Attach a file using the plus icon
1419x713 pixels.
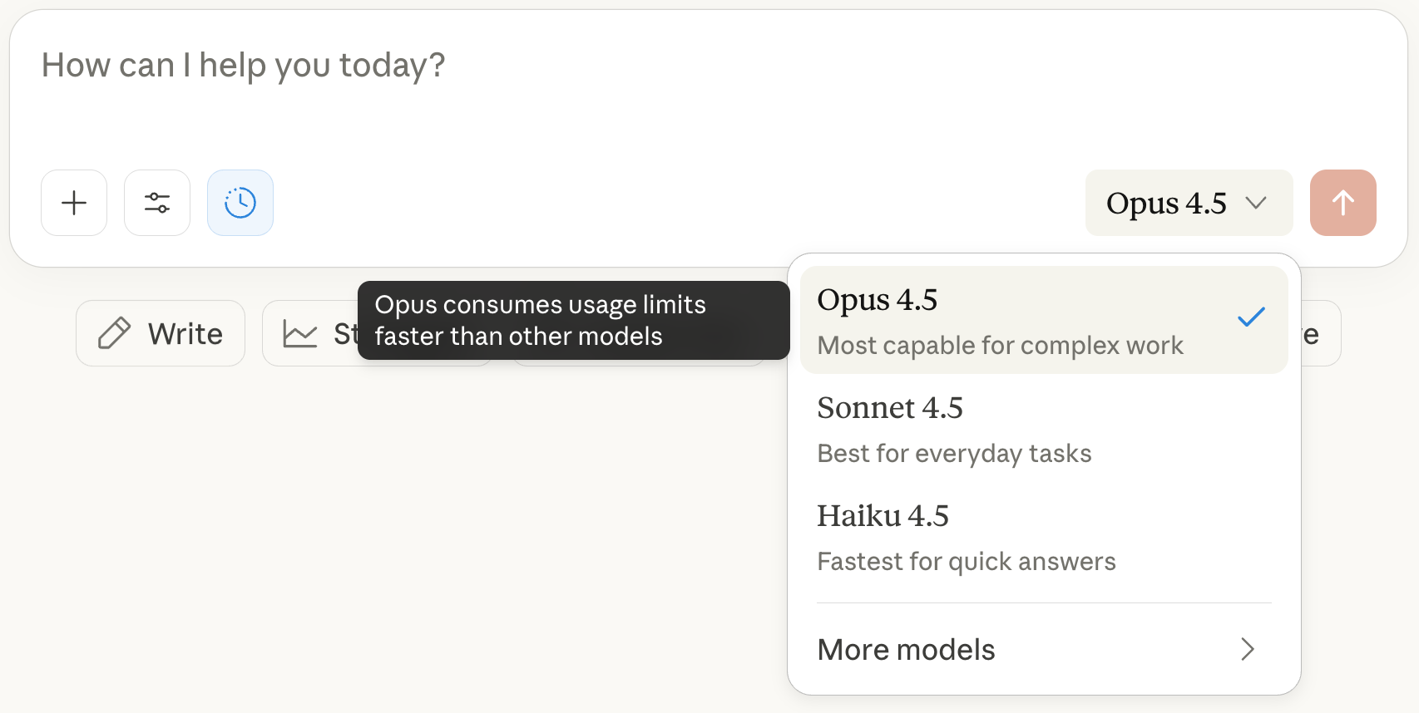(x=74, y=203)
